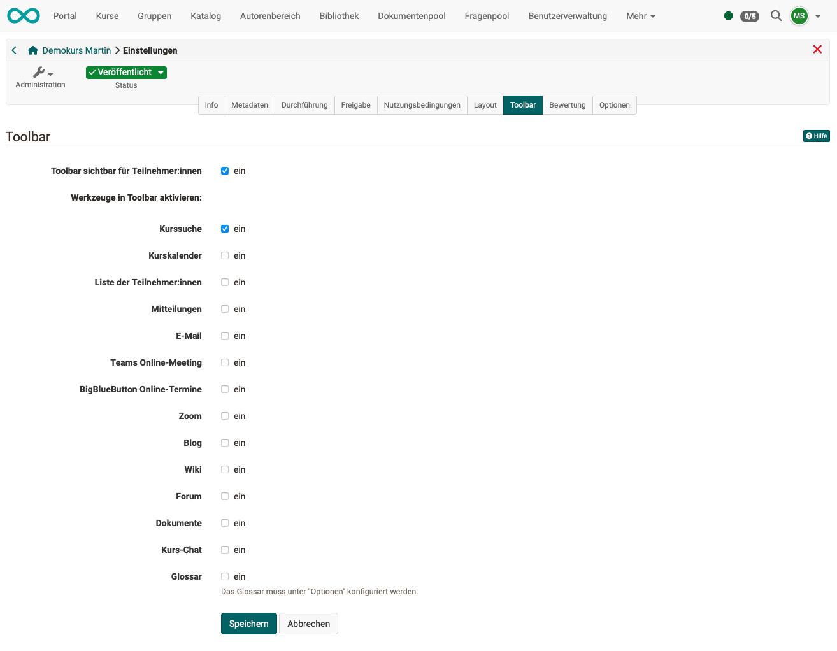Click the Abbrechen button
837x651 pixels.
tap(308, 624)
